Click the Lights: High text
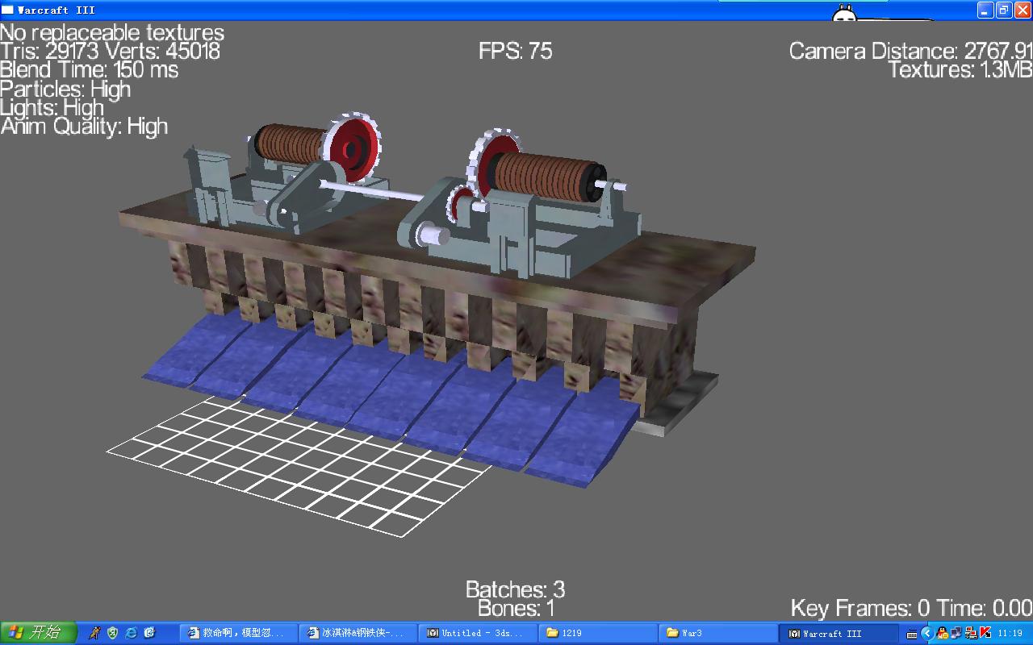This screenshot has width=1033, height=645. [52, 107]
